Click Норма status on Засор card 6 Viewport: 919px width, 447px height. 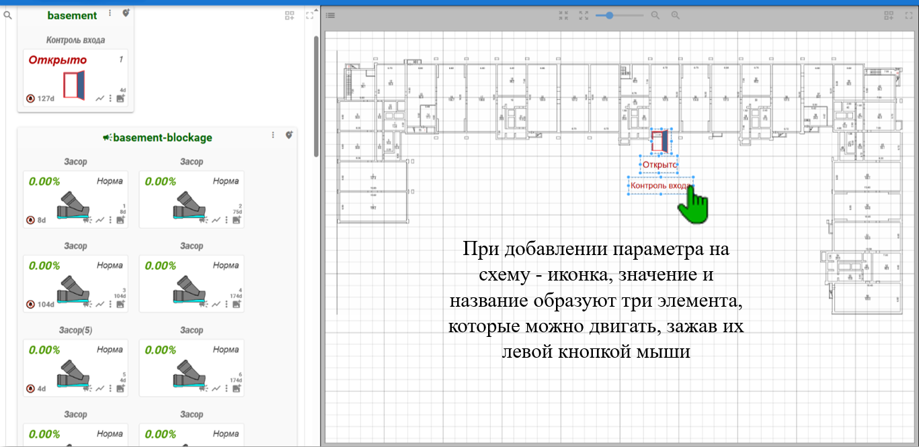pos(226,350)
